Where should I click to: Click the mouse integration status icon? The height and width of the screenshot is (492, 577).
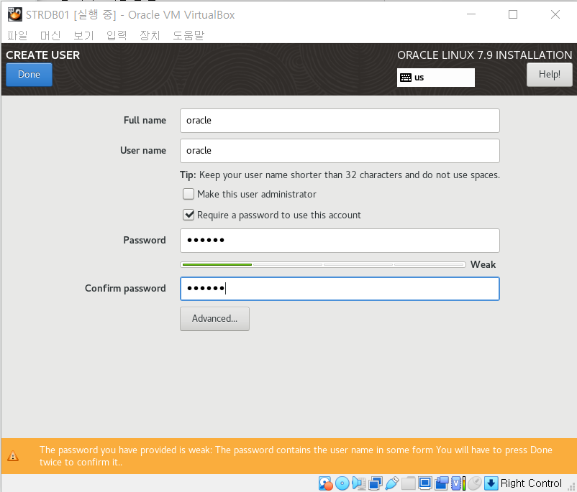[475, 483]
